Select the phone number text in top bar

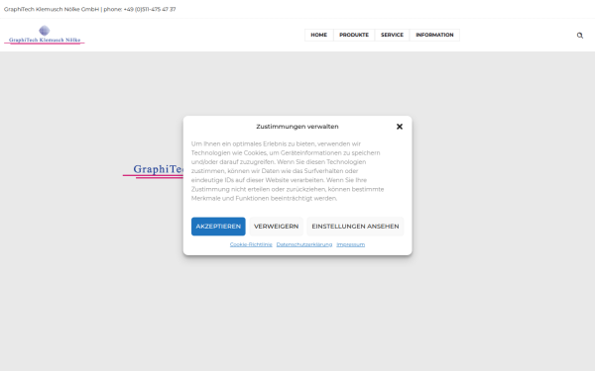click(150, 9)
